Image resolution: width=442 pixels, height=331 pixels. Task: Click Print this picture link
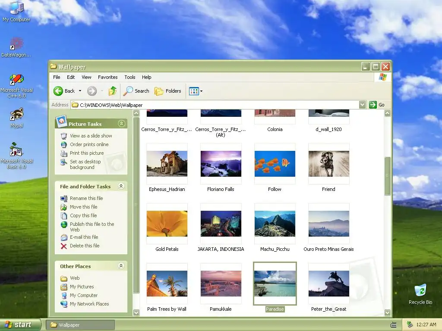pyautogui.click(x=87, y=153)
